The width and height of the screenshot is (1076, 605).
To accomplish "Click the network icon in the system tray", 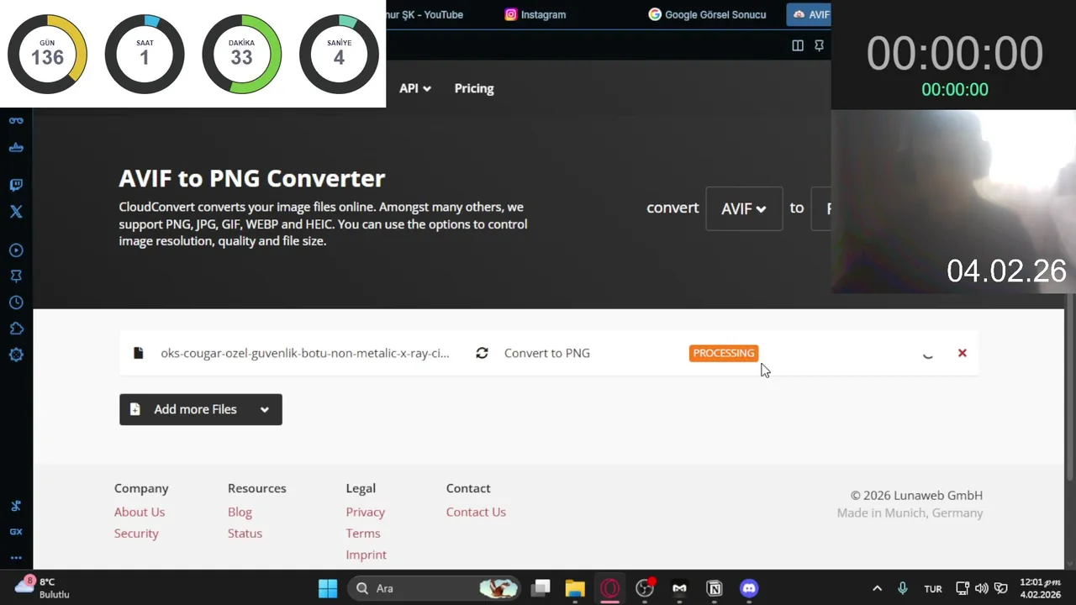I will coord(963,588).
